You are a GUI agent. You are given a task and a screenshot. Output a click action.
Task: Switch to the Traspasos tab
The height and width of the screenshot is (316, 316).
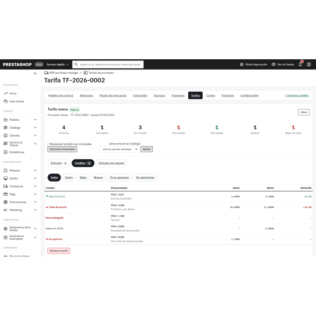178,96
